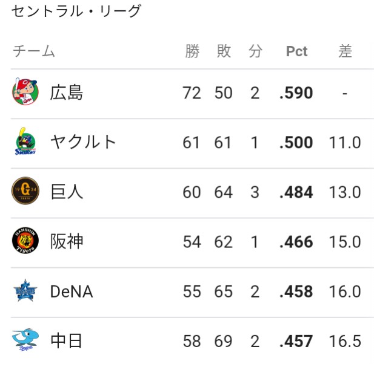
Task: Click the Giants circular G logo
Action: click(x=25, y=190)
